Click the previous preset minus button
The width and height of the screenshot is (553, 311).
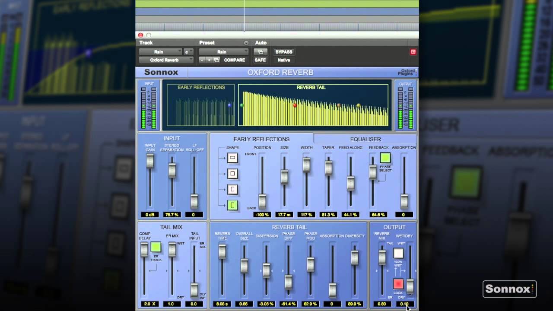point(202,60)
